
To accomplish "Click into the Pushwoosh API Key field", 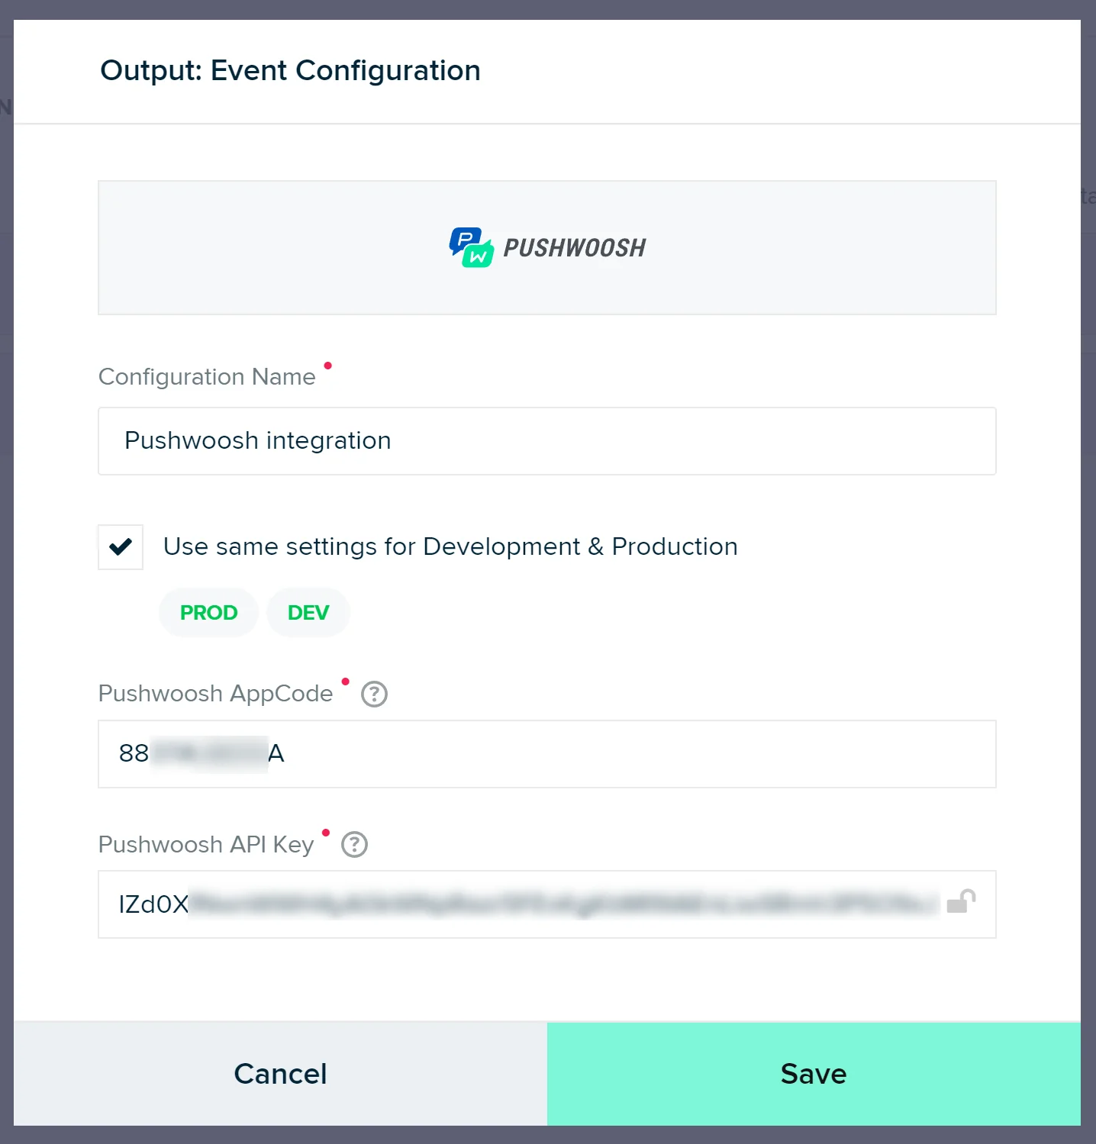I will (x=527, y=904).
